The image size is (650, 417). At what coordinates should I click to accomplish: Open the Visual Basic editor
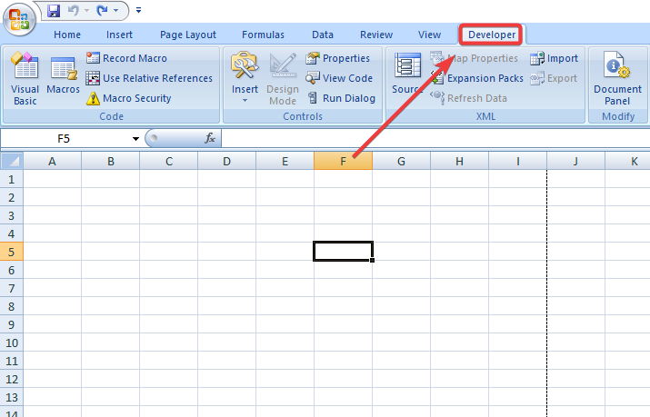(x=25, y=79)
